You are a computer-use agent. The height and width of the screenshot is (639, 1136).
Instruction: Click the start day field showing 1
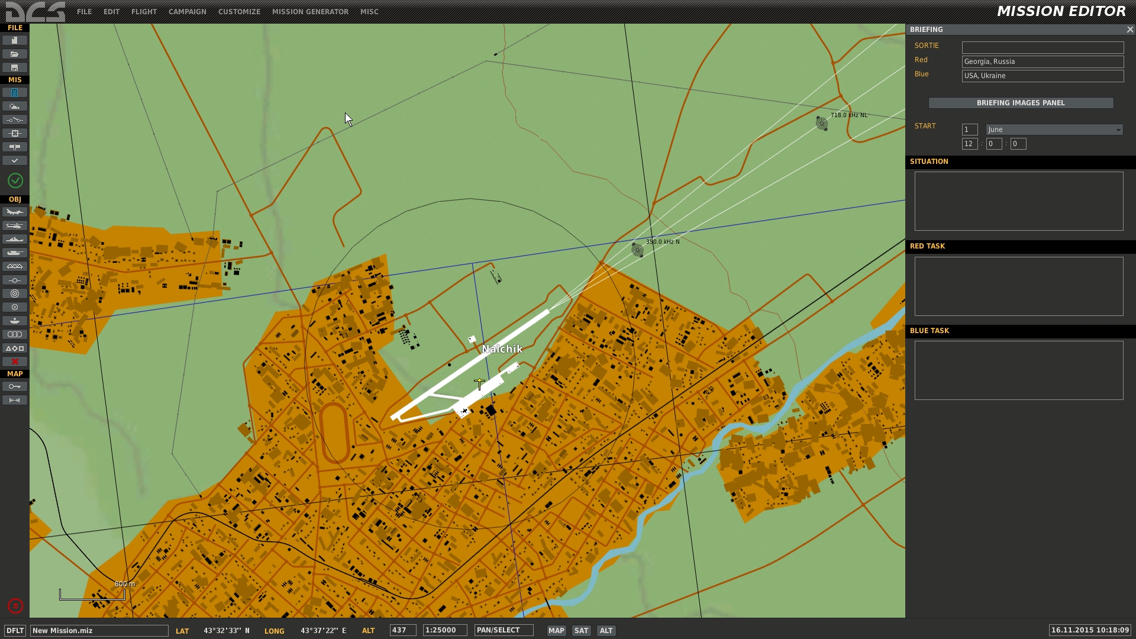click(x=970, y=130)
